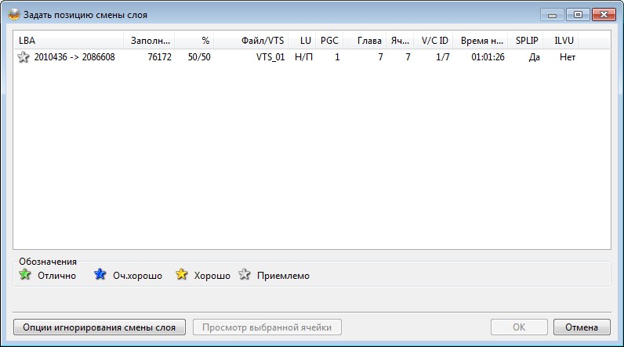This screenshot has height=347, width=624.
Task: Sort by the LBA column header
Action: click(x=69, y=41)
